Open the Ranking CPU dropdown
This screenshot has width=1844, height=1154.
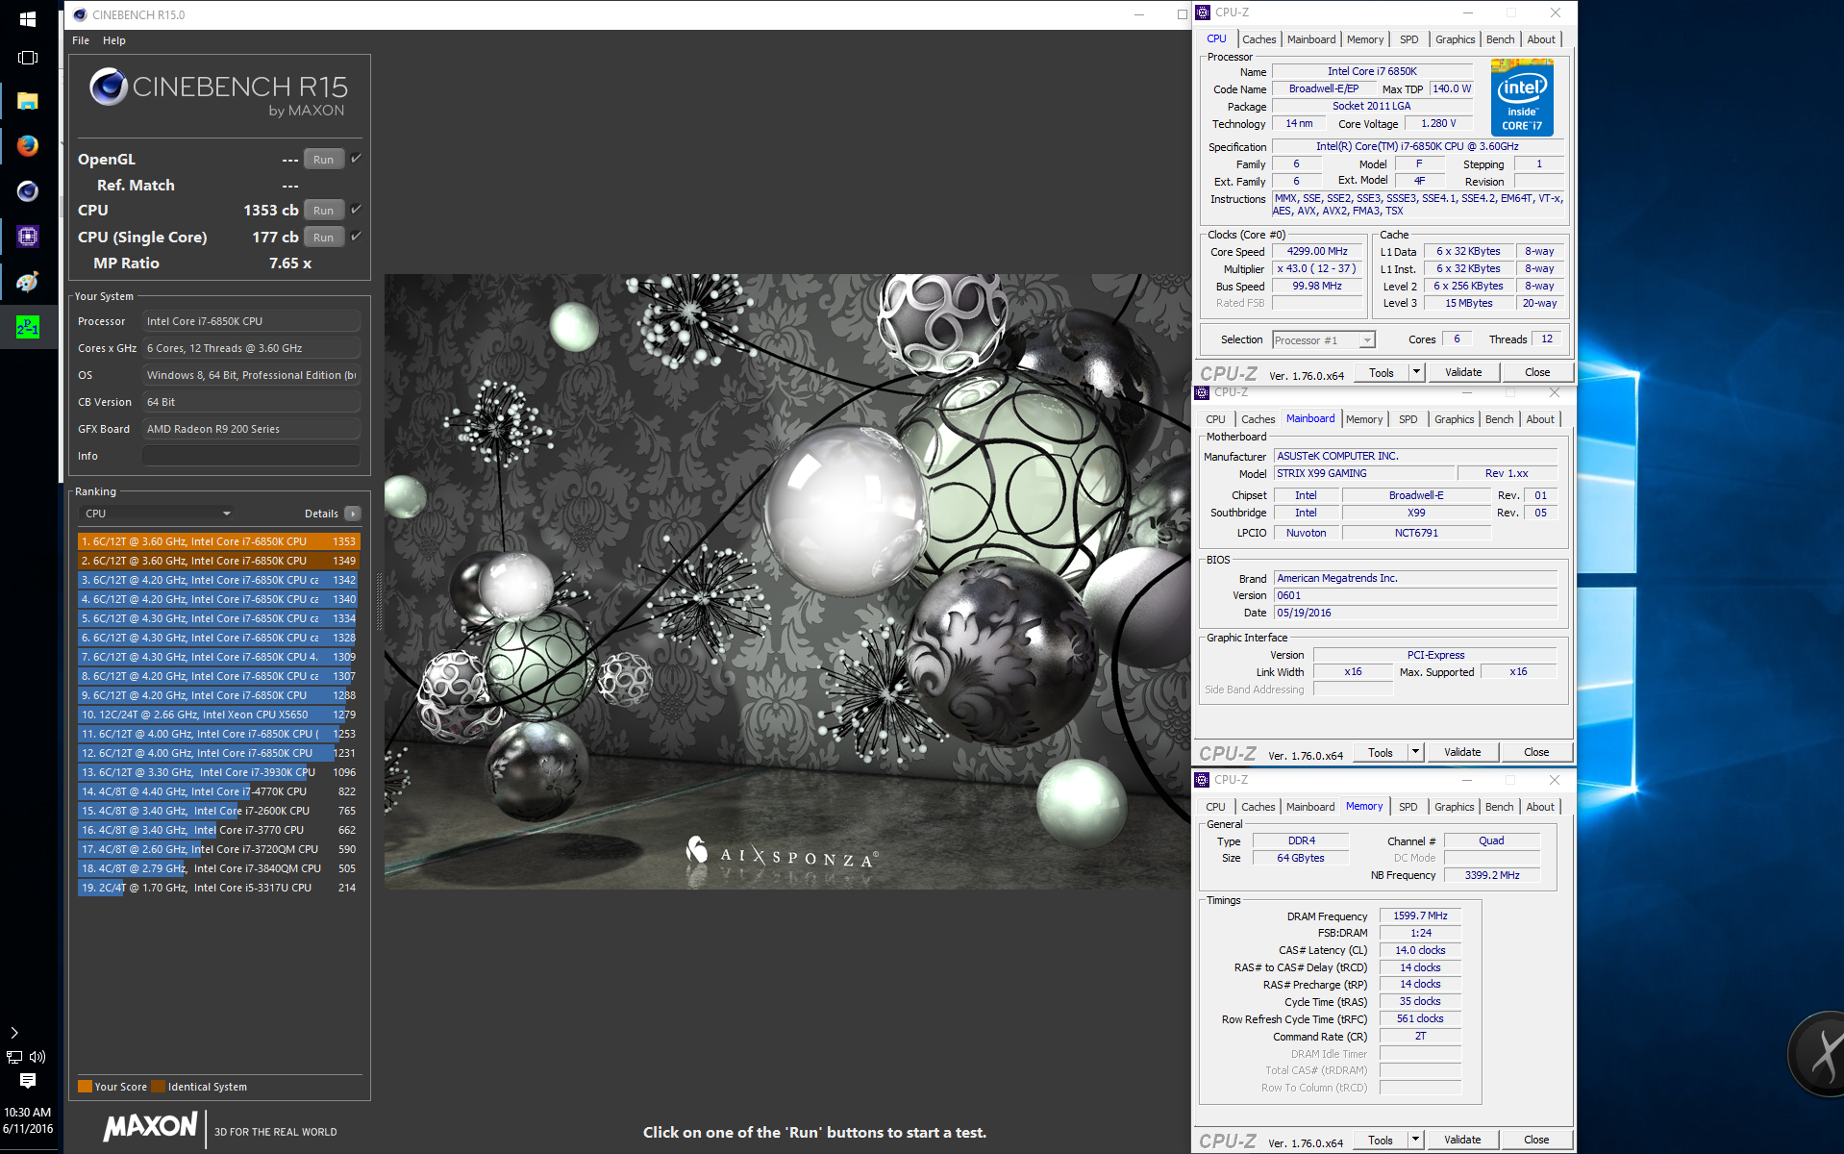pos(157,514)
